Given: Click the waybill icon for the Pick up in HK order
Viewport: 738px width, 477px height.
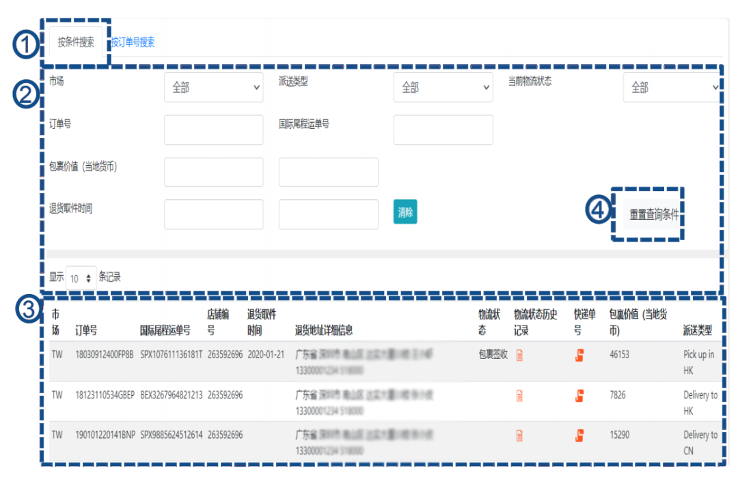Looking at the screenshot, I should click(579, 355).
